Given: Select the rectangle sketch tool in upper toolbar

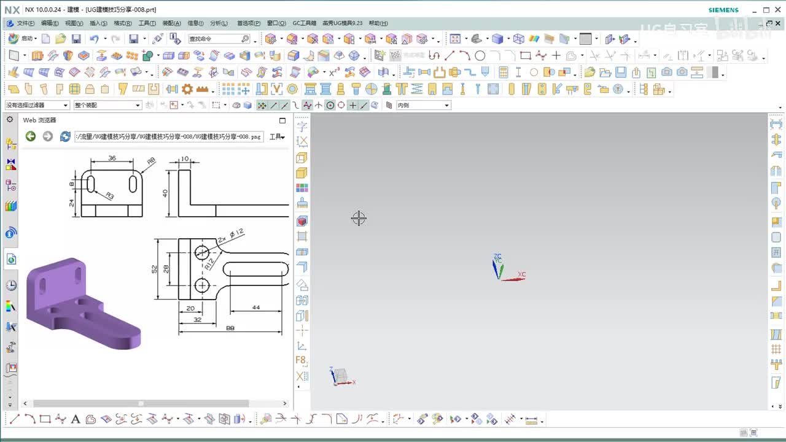Looking at the screenshot, I should tap(525, 56).
